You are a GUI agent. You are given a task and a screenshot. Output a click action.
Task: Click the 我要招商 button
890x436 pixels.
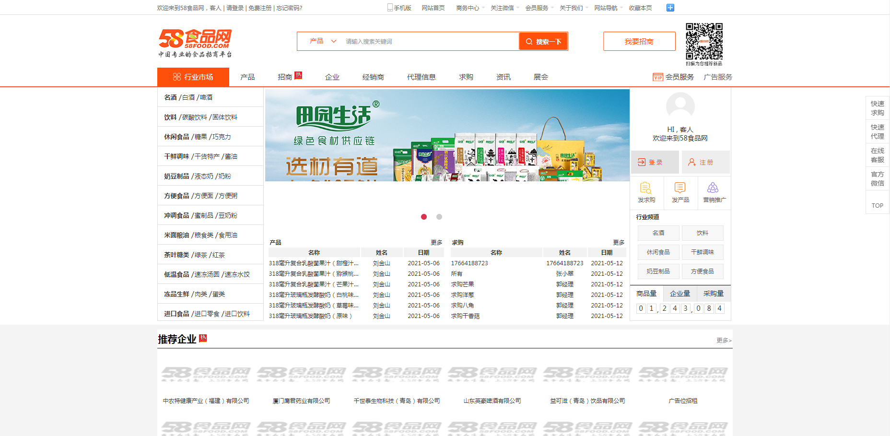point(639,41)
